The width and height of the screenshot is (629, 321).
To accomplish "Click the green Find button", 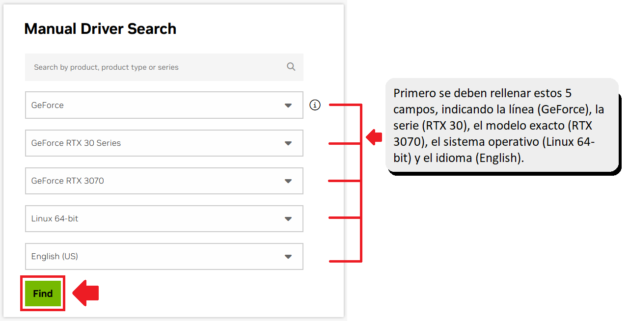I will pos(43,294).
